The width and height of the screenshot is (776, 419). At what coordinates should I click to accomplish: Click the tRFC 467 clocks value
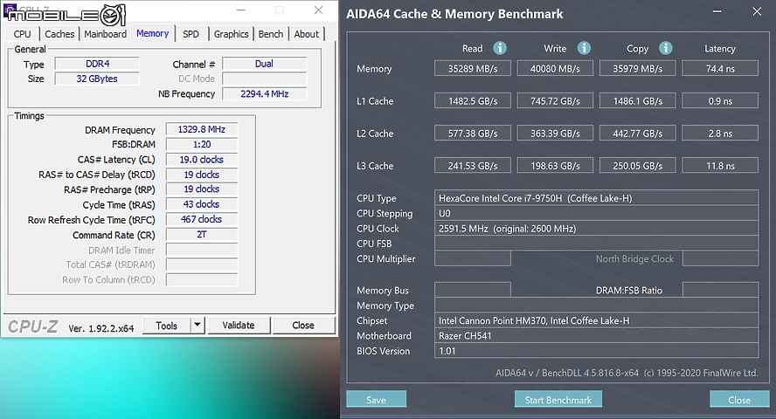(201, 219)
